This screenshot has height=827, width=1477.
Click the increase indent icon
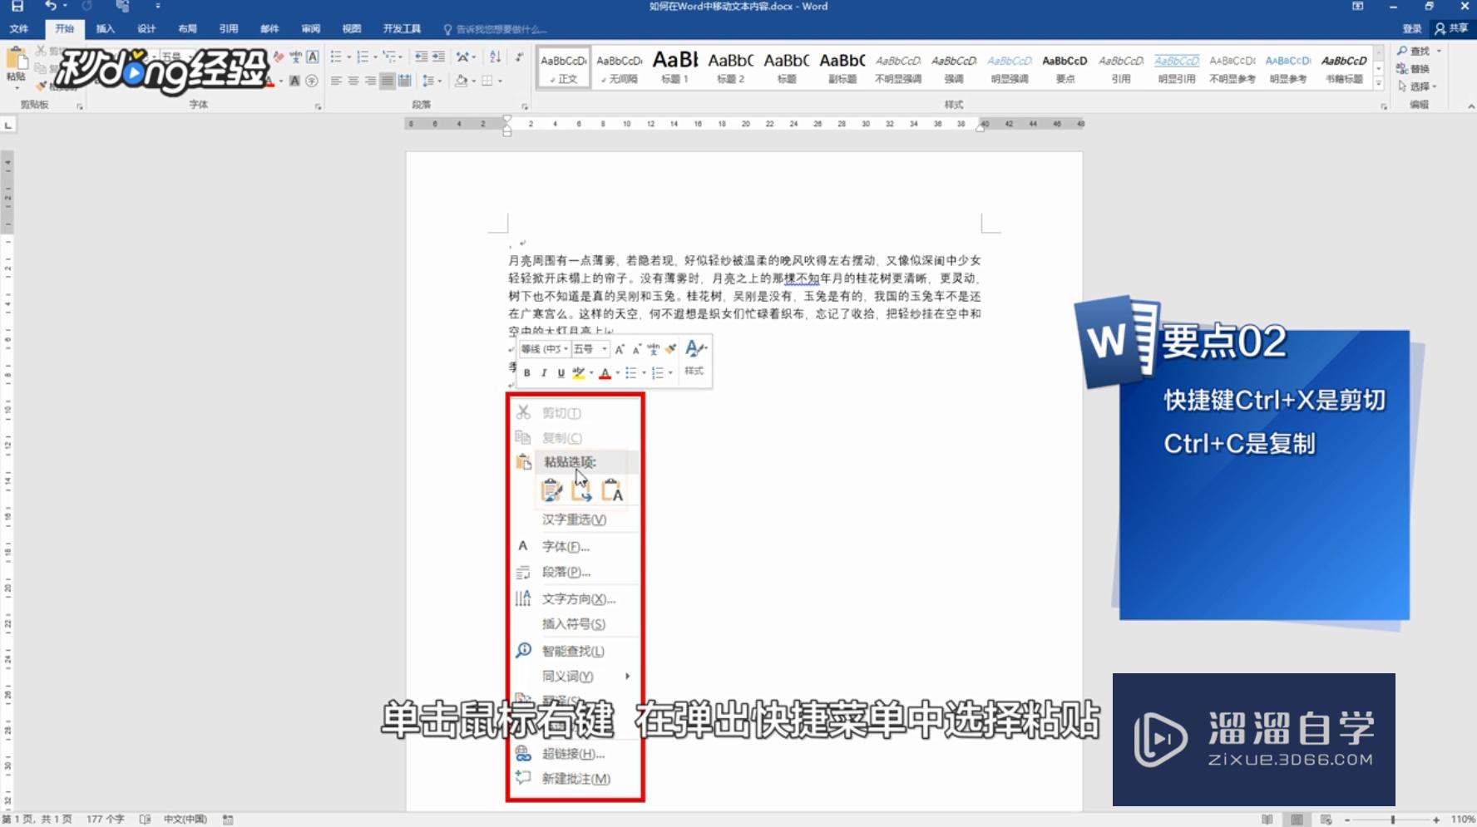pos(438,57)
